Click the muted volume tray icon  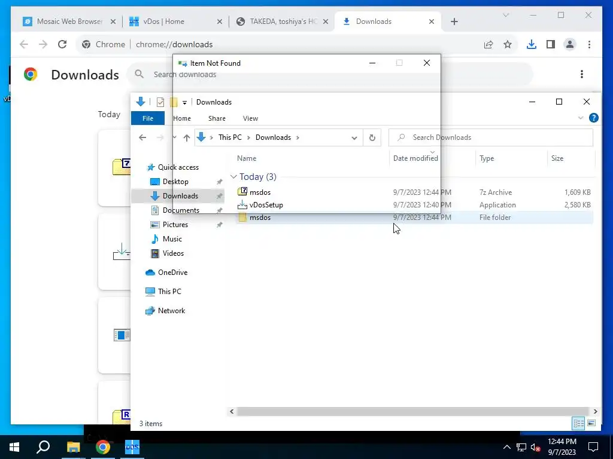tap(536, 447)
